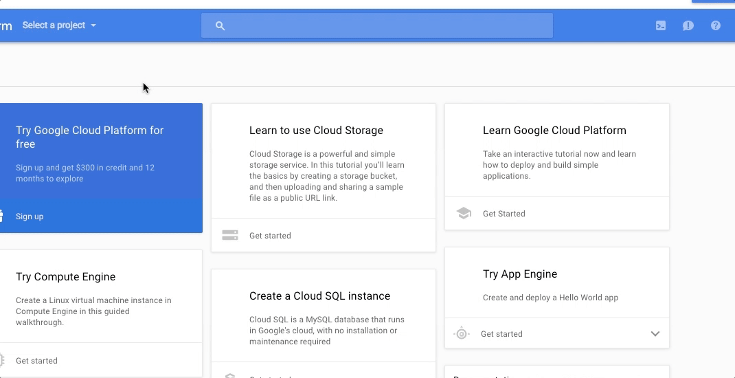Click the Cloud Storage bucket icon

pos(229,236)
